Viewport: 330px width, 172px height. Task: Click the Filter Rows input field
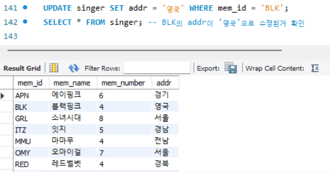click(157, 67)
